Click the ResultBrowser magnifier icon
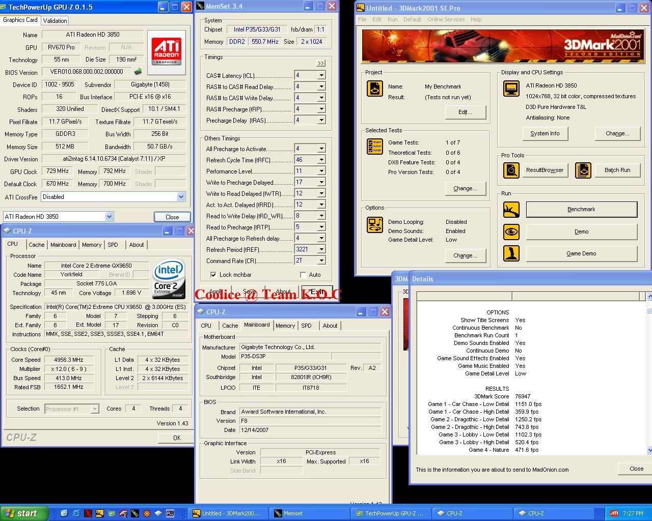Image resolution: width=652 pixels, height=521 pixels. click(x=511, y=170)
